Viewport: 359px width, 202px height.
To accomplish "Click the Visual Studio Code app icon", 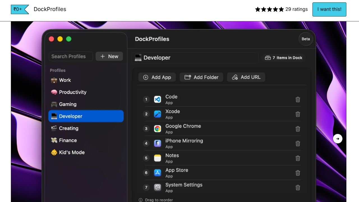I will tap(158, 99).
